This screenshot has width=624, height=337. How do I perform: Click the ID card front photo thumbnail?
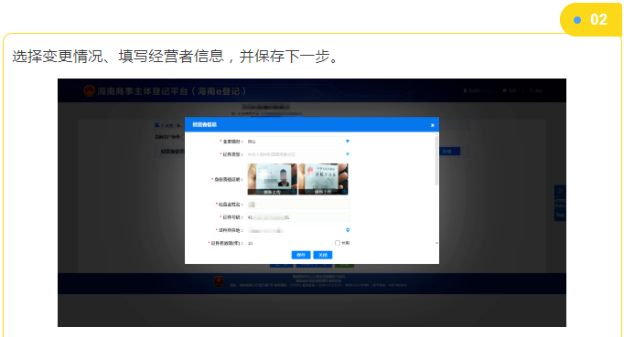pyautogui.click(x=272, y=179)
